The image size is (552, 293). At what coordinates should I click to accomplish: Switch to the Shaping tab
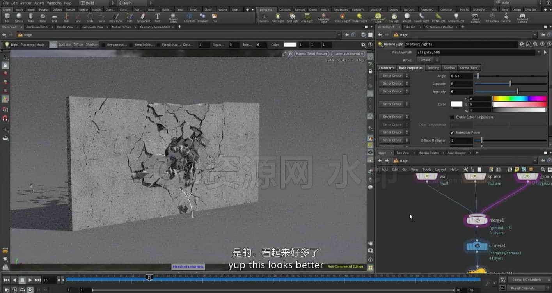click(x=433, y=68)
